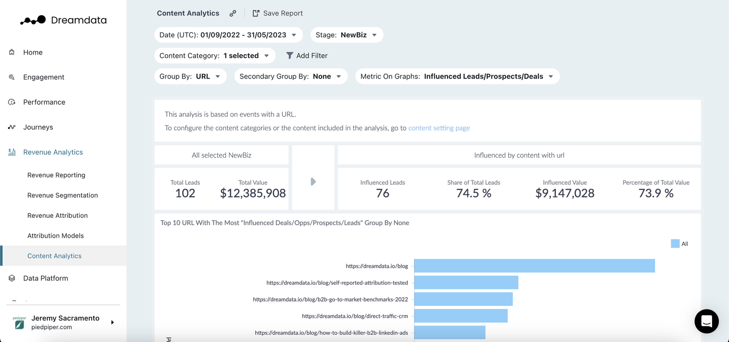Viewport: 729px width, 342px height.
Task: Select Content Analytics submenu
Action: [63, 256]
